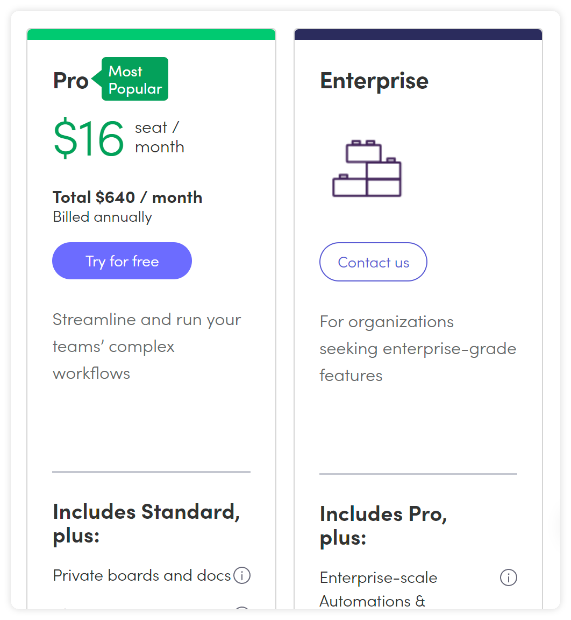Viewport: 571px width, 620px height.
Task: Click the Includes Pro, plus heading
Action: click(383, 525)
